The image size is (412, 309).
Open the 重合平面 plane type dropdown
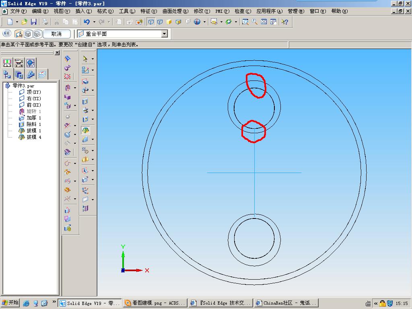[165, 34]
